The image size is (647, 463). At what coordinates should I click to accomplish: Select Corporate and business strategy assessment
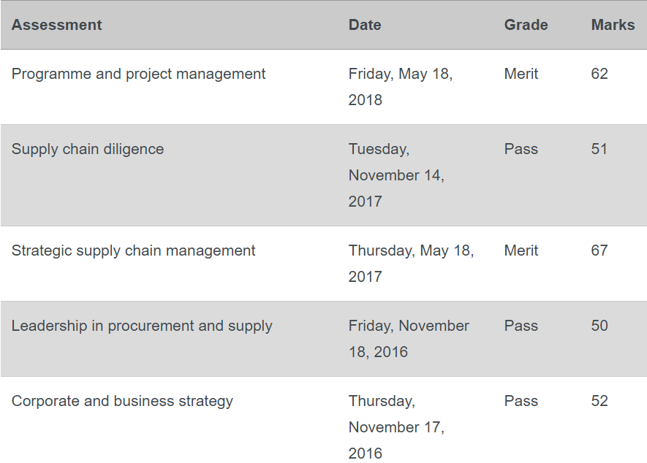[x=122, y=401]
